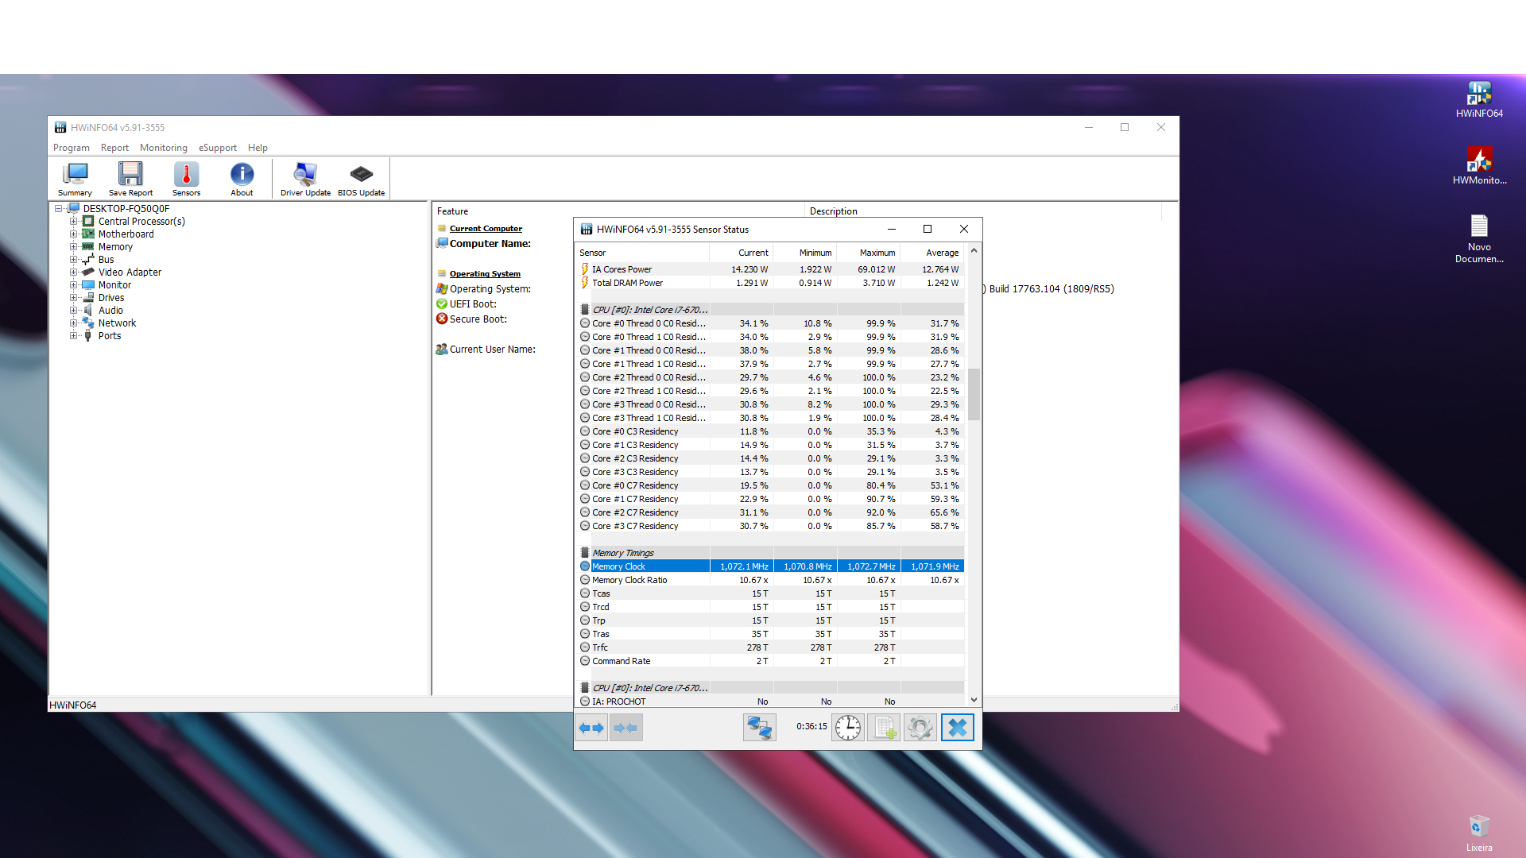Click the Tcas row clock icon
The width and height of the screenshot is (1526, 858).
(585, 593)
